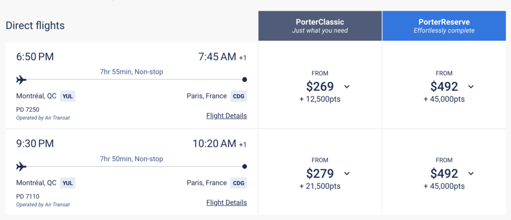Viewport: 511px width, 220px height.
Task: Click the +1 next-day indicator beside 7:45 AM
Action: coord(243,58)
